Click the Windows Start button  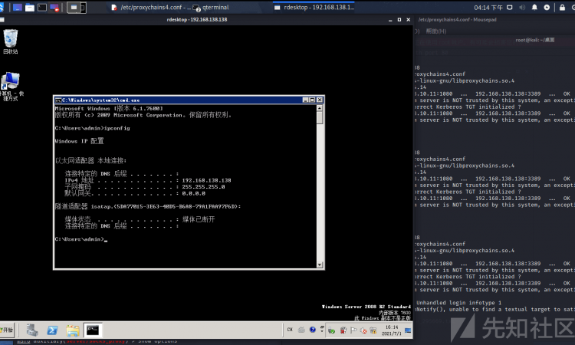pyautogui.click(x=7, y=330)
